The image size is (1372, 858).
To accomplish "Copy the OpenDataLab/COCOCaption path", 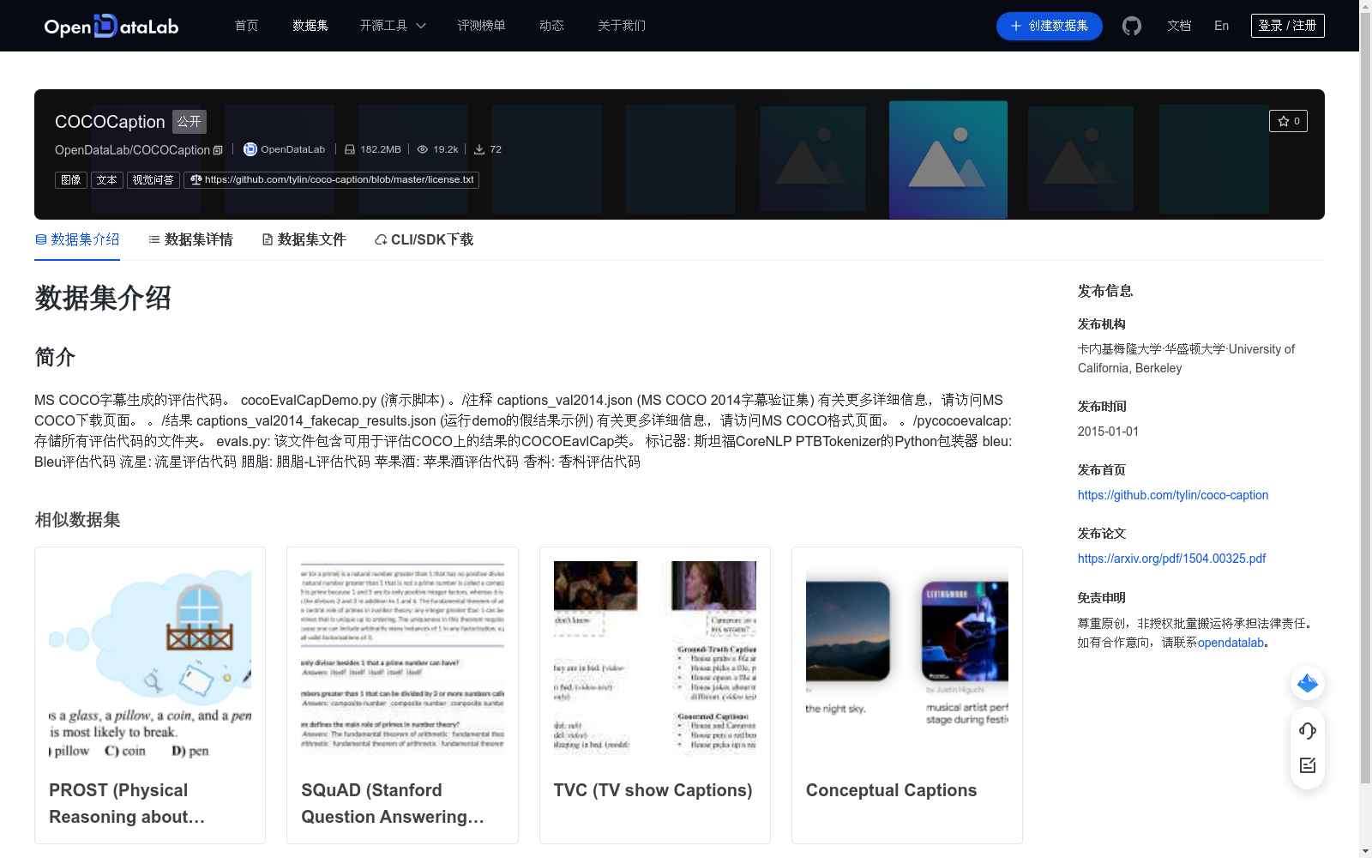I will [218, 150].
